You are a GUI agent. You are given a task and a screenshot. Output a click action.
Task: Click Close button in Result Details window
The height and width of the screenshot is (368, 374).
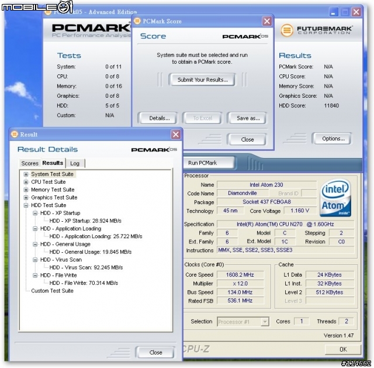pos(155,352)
